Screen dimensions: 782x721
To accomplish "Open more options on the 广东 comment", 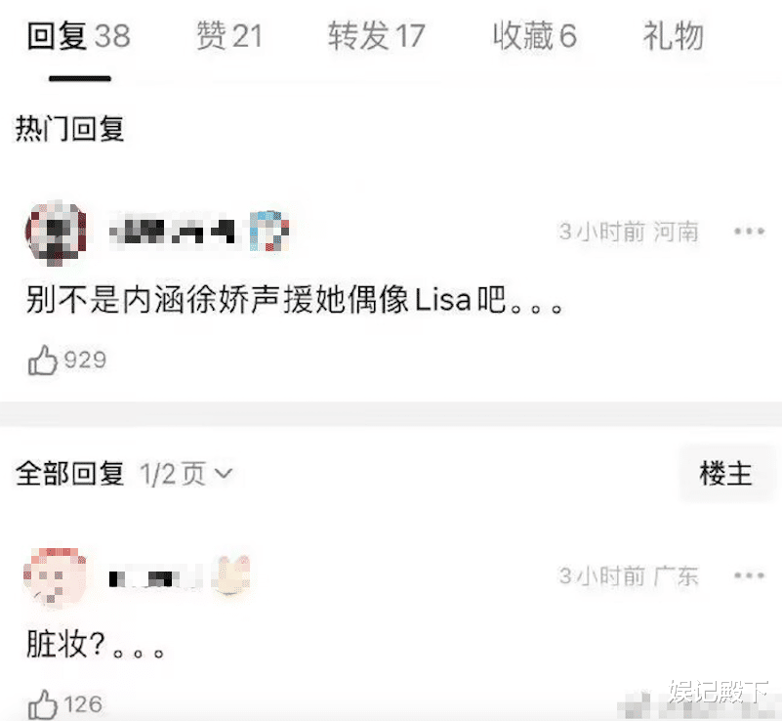I will [x=749, y=575].
